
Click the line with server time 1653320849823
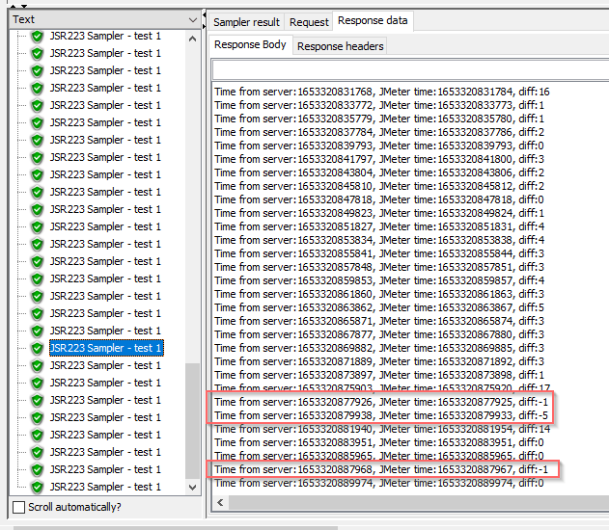pyautogui.click(x=379, y=213)
